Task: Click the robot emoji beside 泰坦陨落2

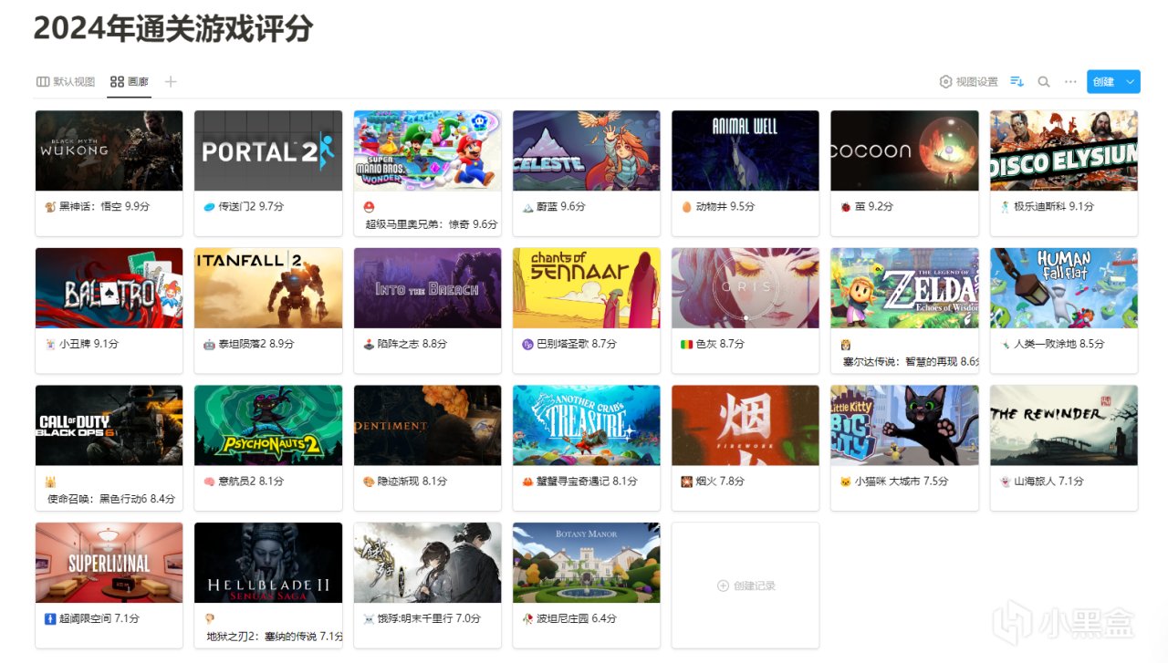Action: pos(209,345)
